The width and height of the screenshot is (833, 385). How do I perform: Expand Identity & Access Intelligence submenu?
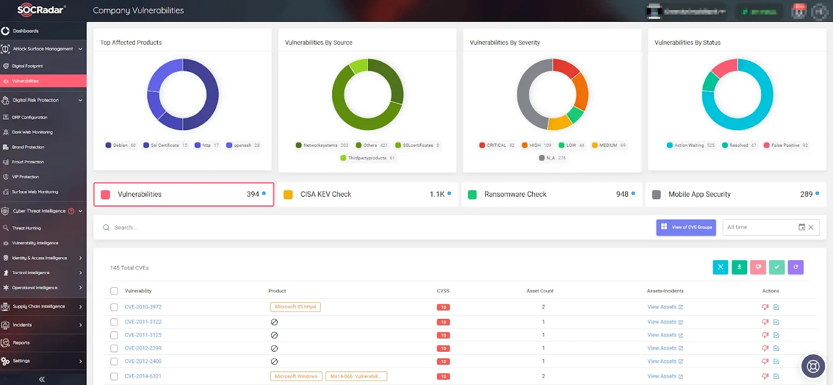pyautogui.click(x=80, y=258)
